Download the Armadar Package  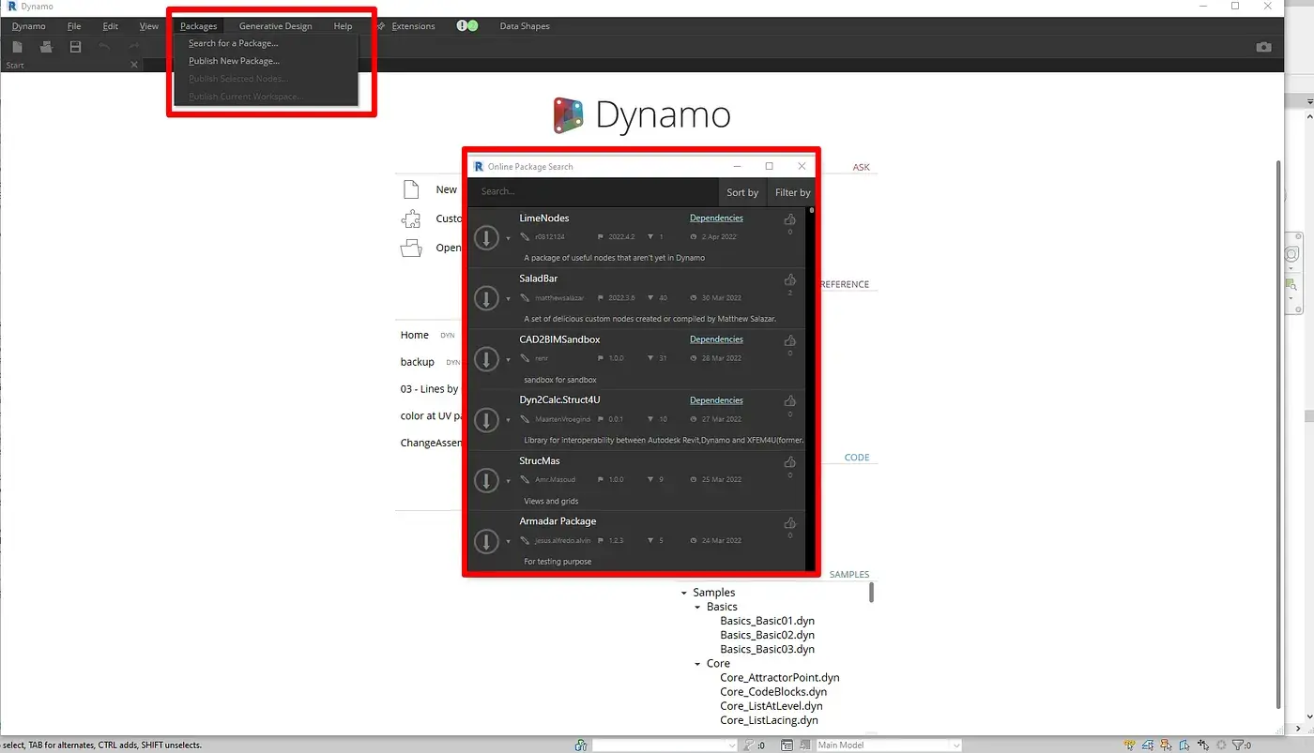pyautogui.click(x=486, y=541)
